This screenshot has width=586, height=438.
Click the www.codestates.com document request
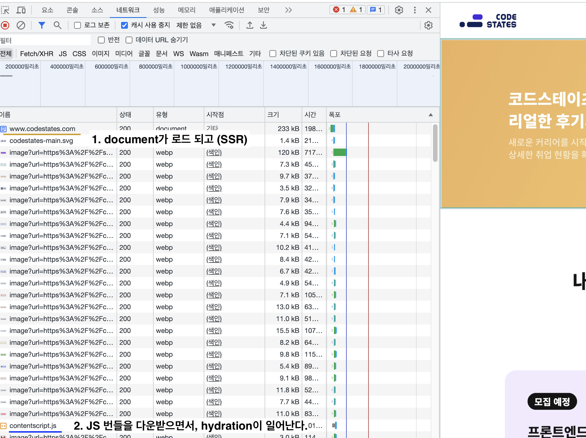[x=42, y=129]
